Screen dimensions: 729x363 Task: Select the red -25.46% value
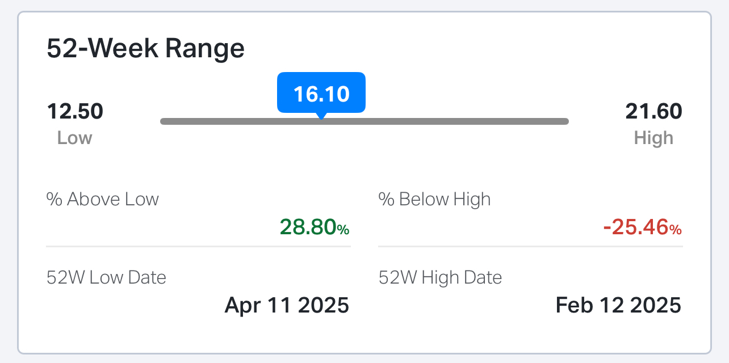(642, 227)
